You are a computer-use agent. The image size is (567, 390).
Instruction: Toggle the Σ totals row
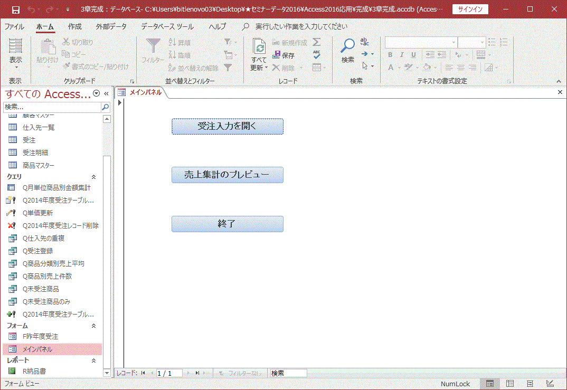pyautogui.click(x=316, y=42)
